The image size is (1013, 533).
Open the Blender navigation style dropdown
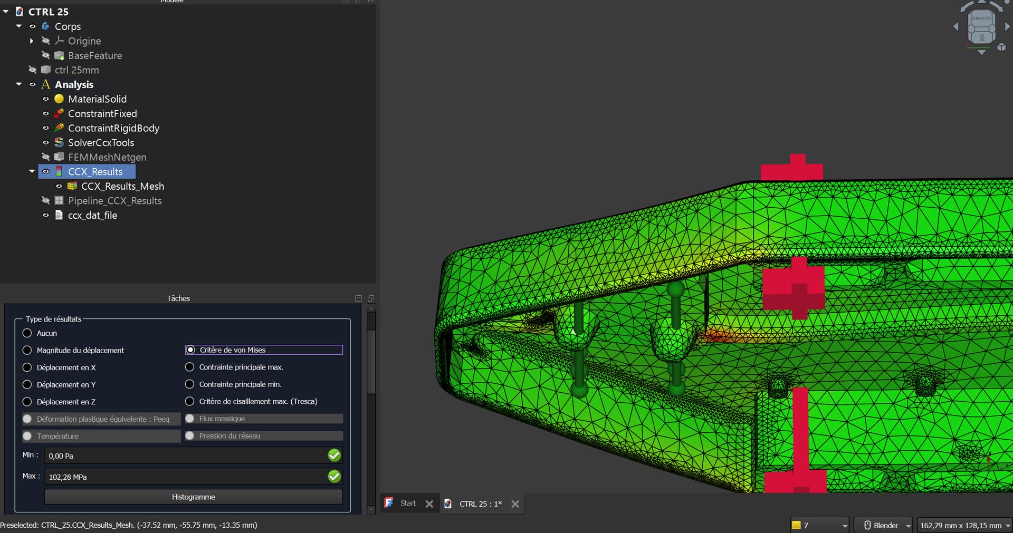[x=884, y=525]
